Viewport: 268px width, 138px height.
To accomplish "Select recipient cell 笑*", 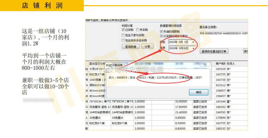I will tap(237, 74).
